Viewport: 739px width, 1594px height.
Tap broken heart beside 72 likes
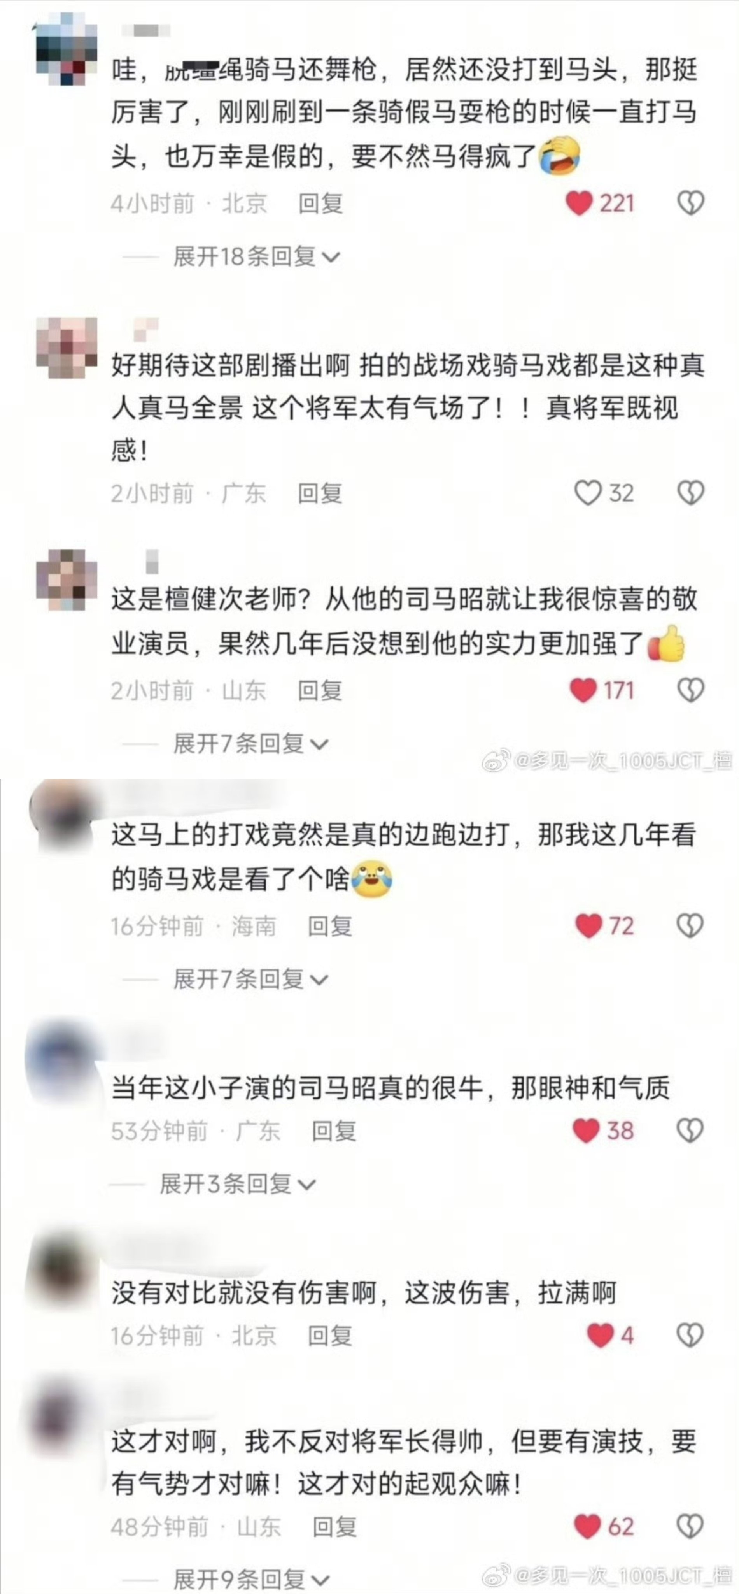[690, 926]
